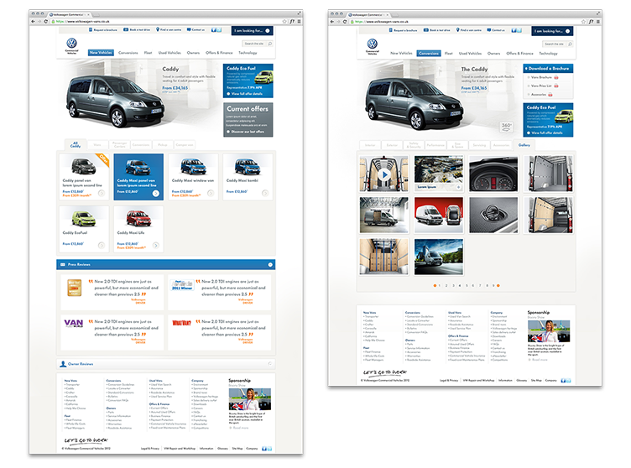Expand the Owner Reviews section
This screenshot has height=468, width=631.
269,364
